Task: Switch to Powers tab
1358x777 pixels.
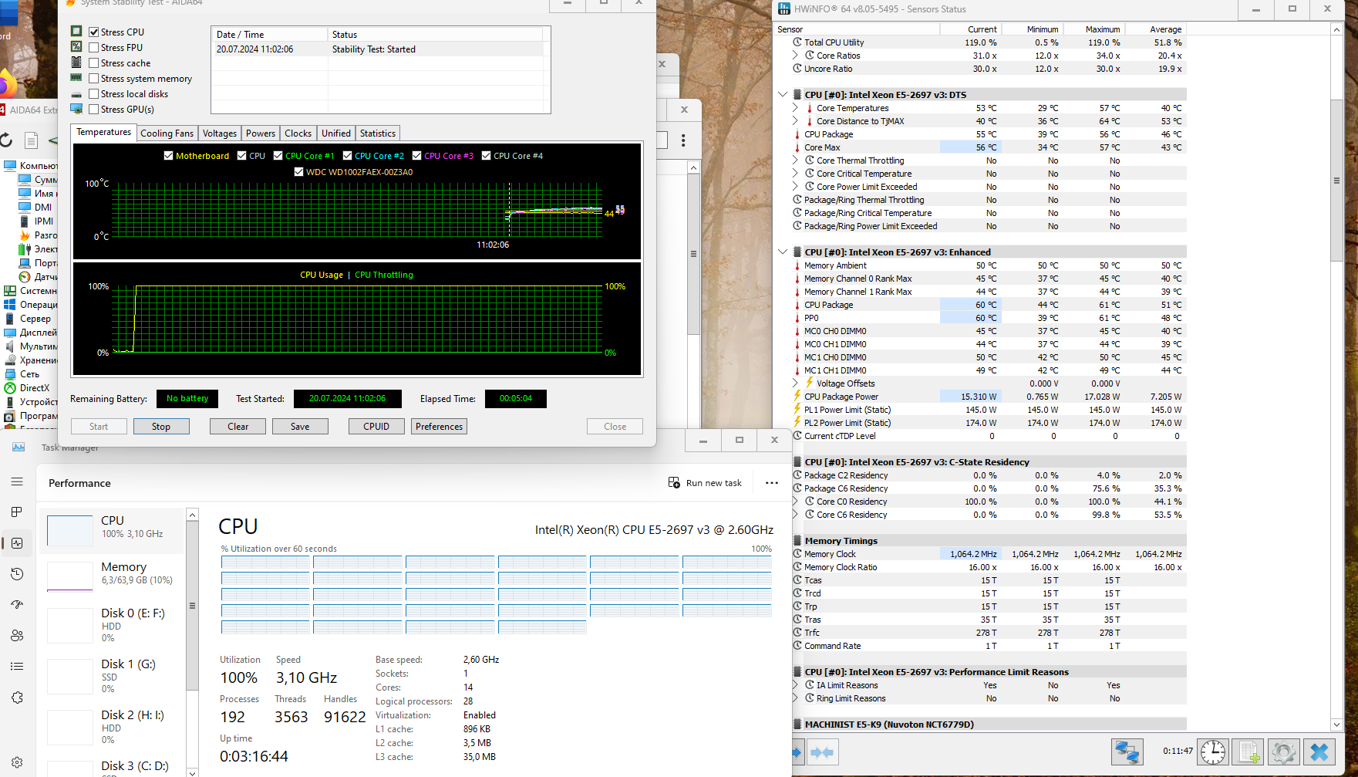Action: (261, 133)
